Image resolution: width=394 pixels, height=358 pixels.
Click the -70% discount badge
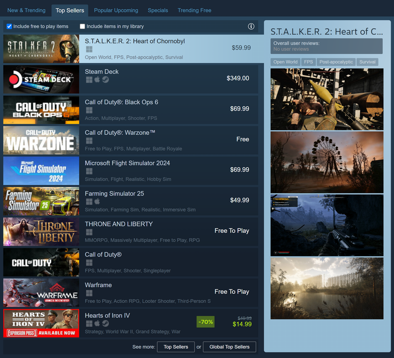(205, 322)
